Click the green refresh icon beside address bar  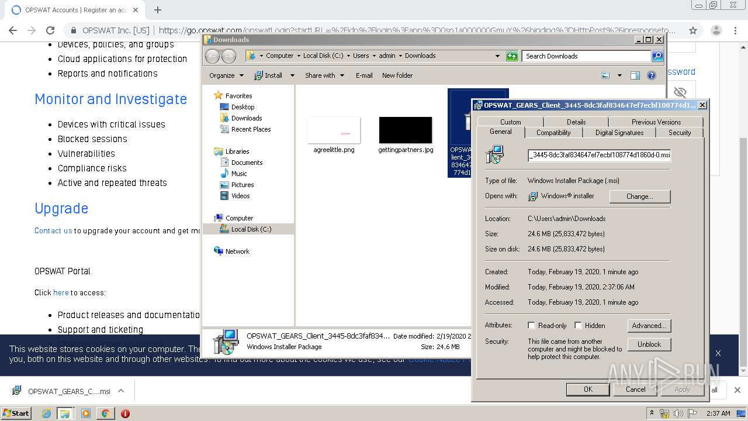click(x=512, y=56)
